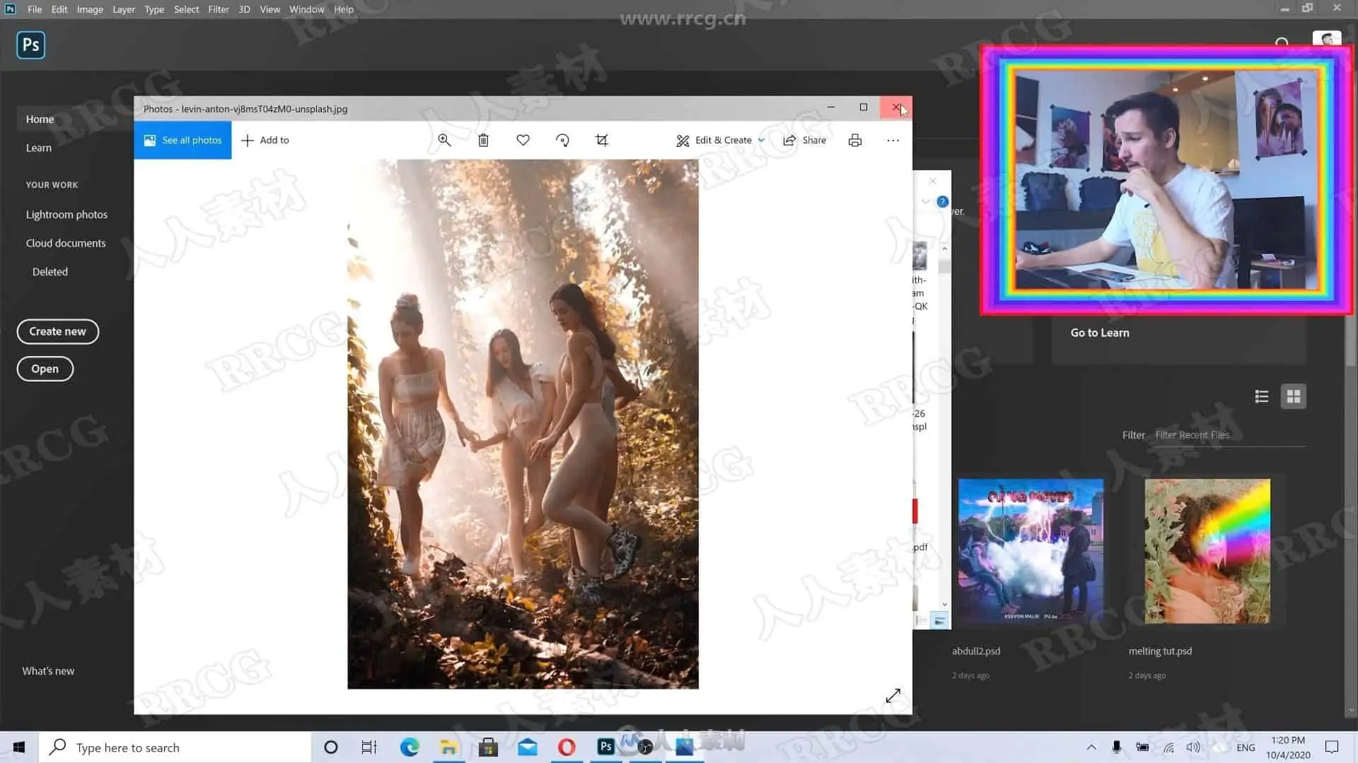Screen dimensions: 1358x763
Task: Open the Filter menu
Action: coord(219,9)
